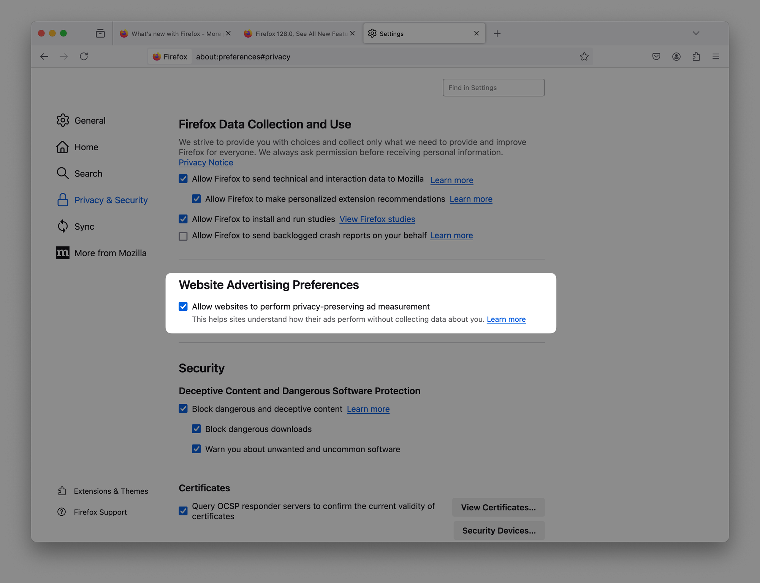Uncheck Block dangerous downloads
This screenshot has width=760, height=583.
pyautogui.click(x=196, y=429)
